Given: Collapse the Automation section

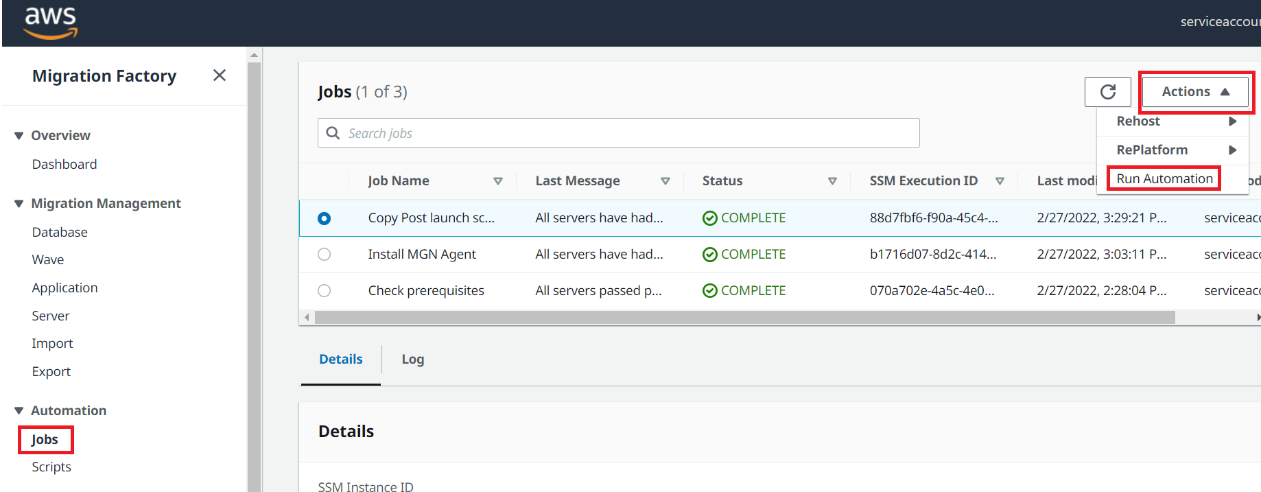Looking at the screenshot, I should 19,411.
